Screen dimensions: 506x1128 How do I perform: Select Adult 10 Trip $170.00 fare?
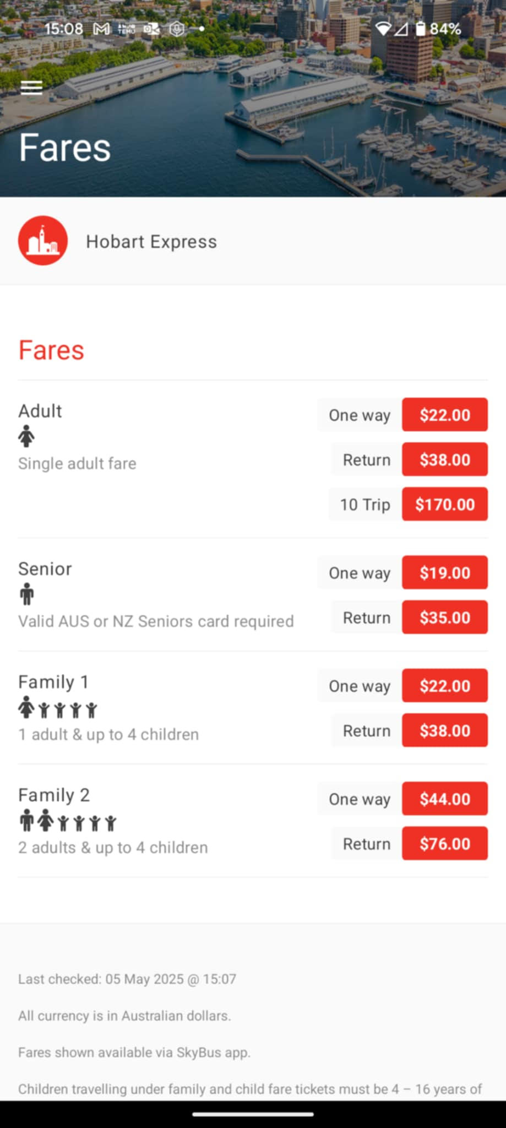pyautogui.click(x=408, y=504)
